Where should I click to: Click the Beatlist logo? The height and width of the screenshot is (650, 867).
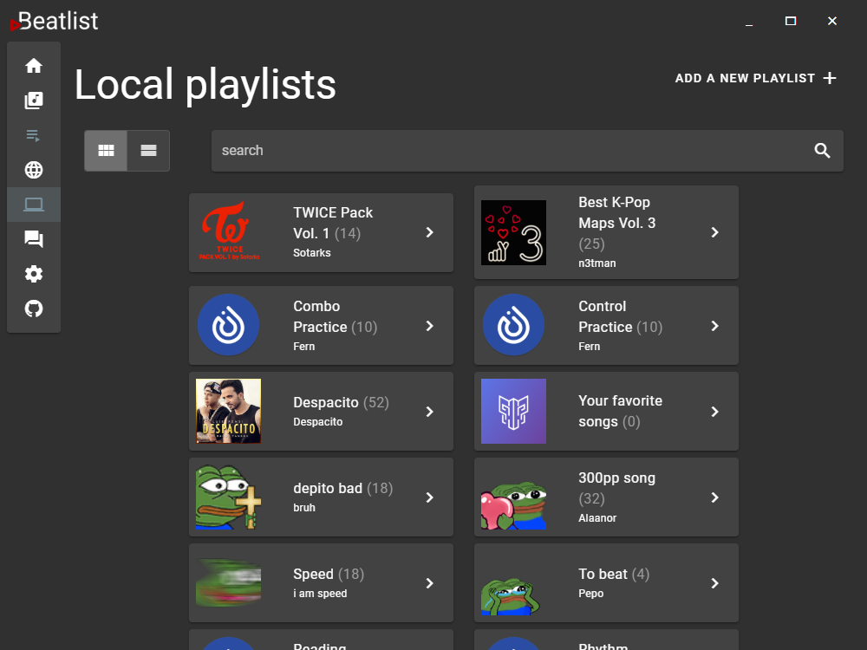[x=54, y=23]
